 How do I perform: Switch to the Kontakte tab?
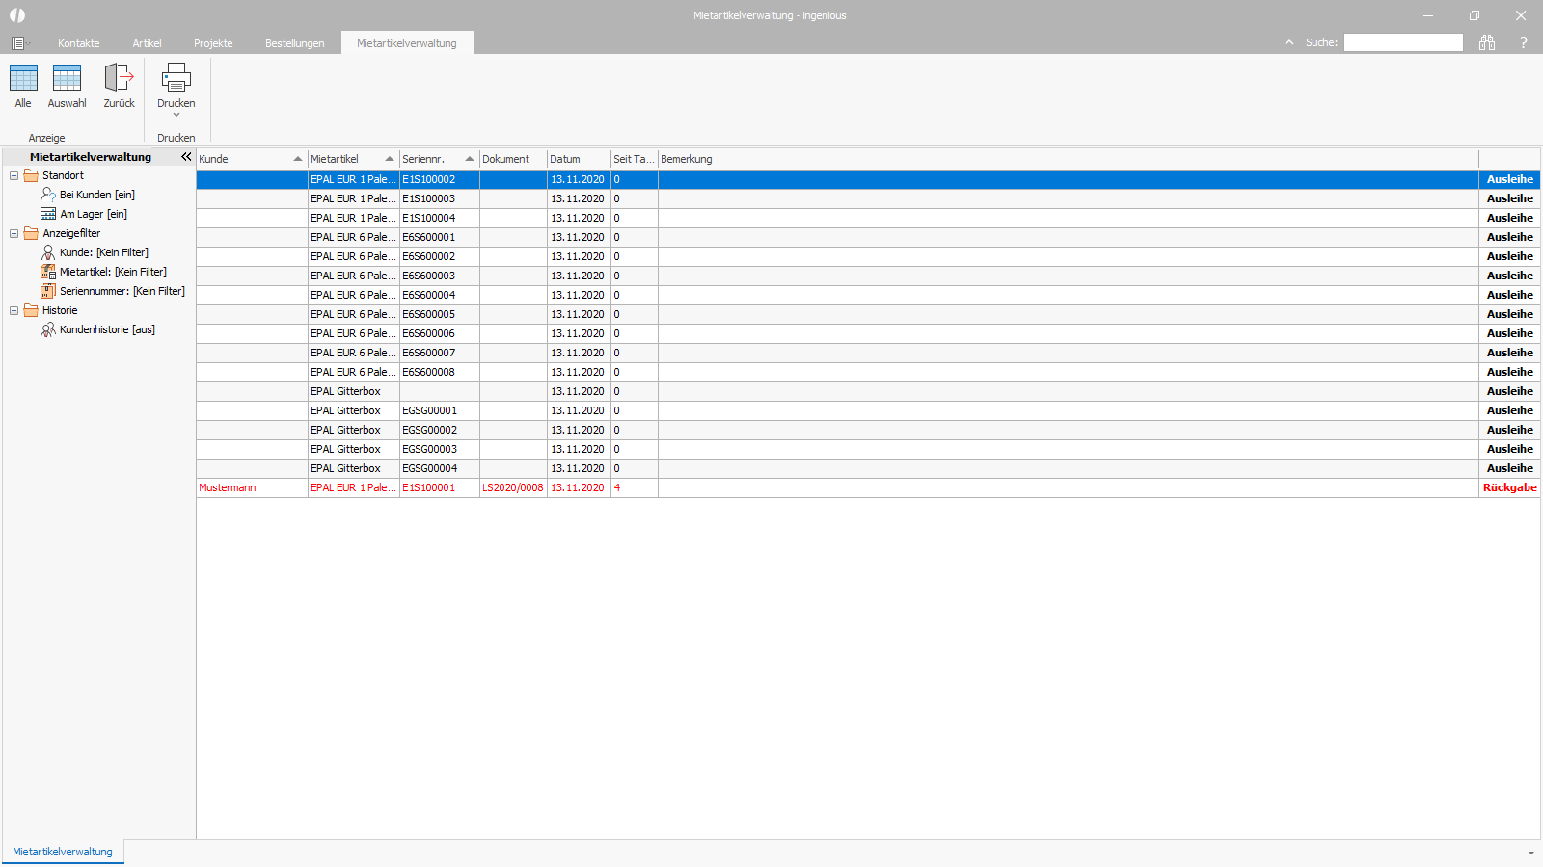pyautogui.click(x=79, y=43)
